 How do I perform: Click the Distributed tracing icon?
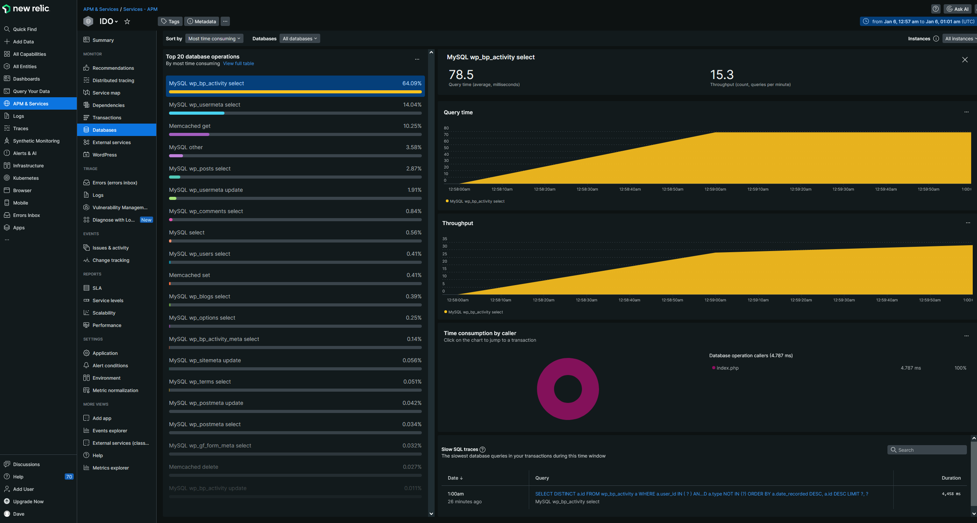pos(86,80)
